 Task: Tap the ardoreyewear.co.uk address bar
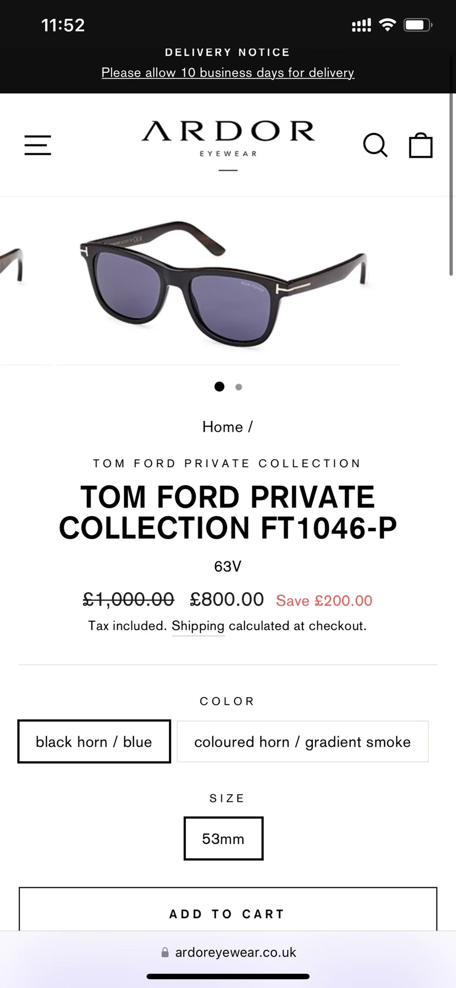235,953
